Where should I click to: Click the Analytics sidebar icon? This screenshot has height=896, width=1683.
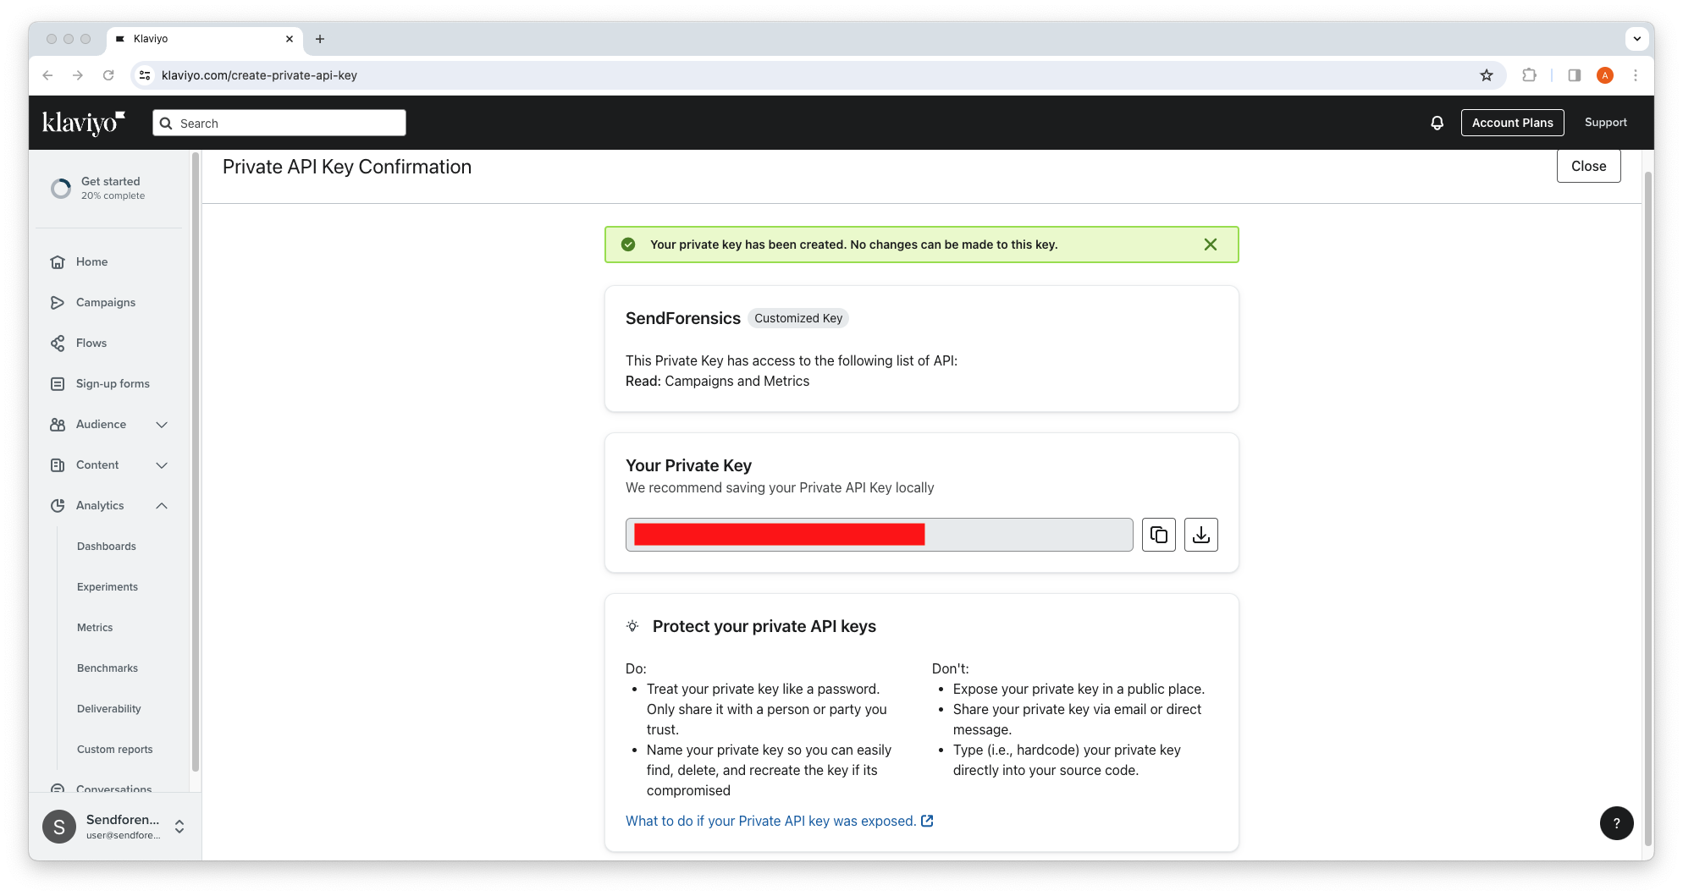click(x=58, y=506)
